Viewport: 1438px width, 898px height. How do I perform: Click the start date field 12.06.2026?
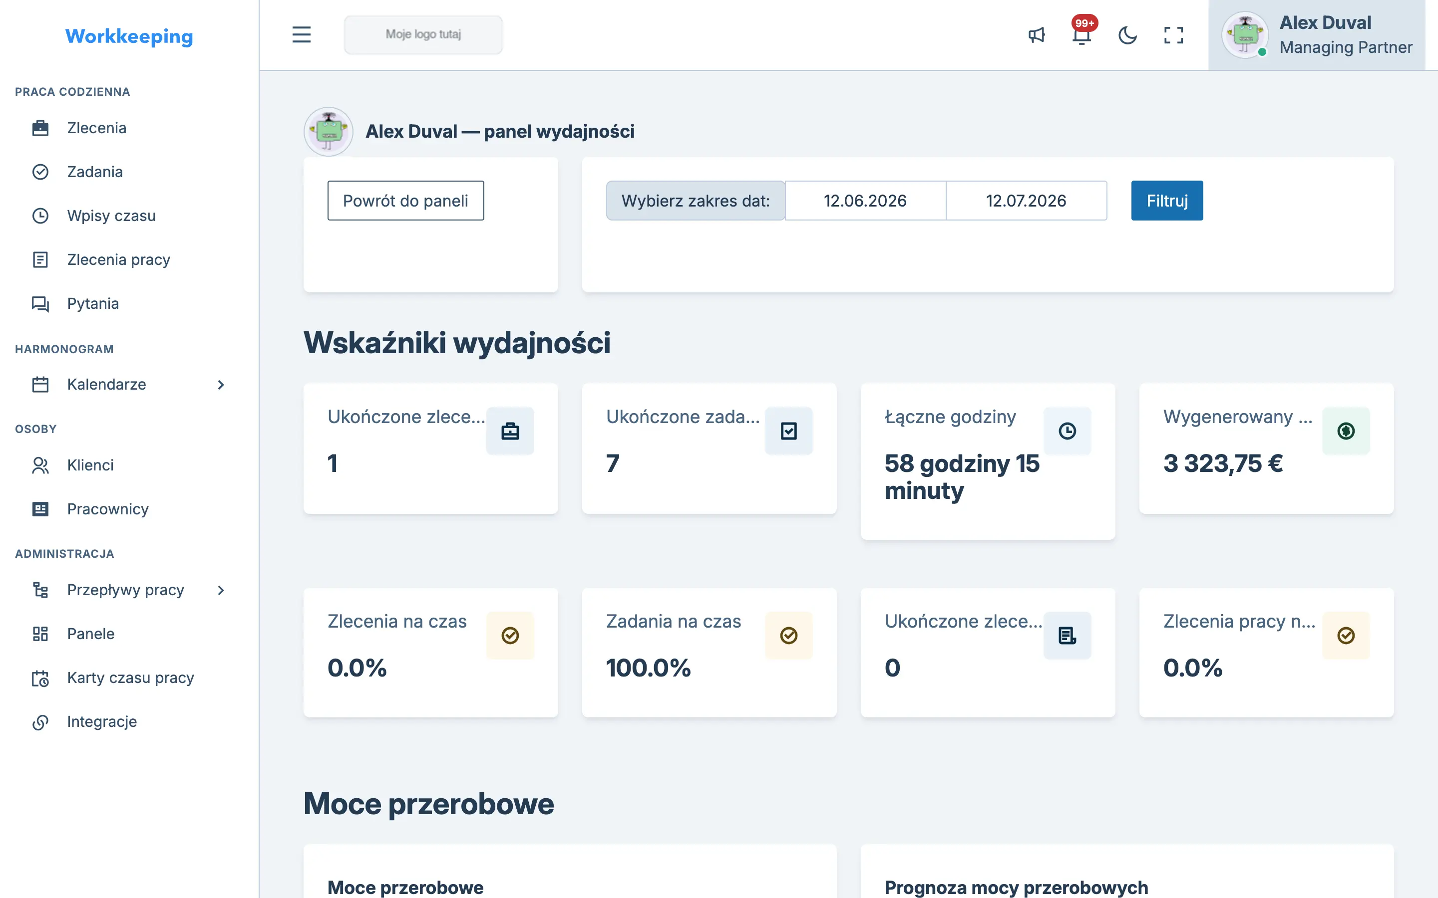865,200
